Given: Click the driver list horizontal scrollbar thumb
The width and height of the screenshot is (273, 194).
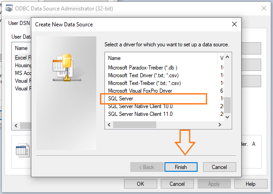Looking at the screenshot, I should (x=134, y=124).
